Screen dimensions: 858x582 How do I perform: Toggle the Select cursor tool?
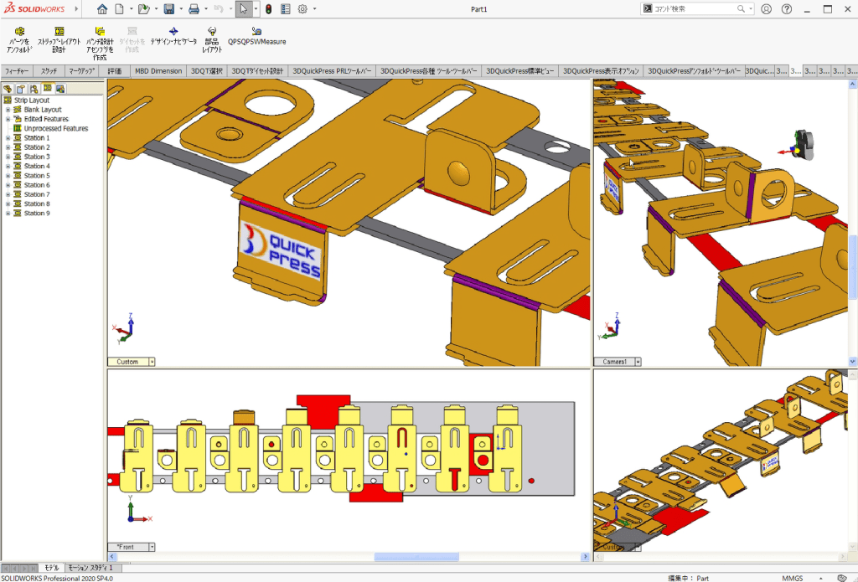coord(242,9)
